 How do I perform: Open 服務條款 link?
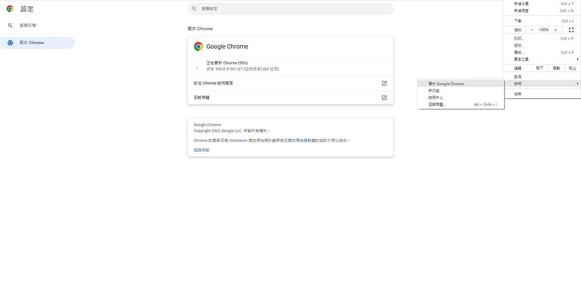point(201,150)
